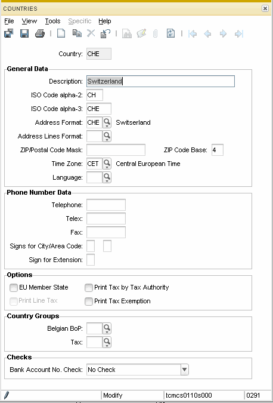273x403 pixels.
Task: Create a new record with blank page icon
Action: click(61, 33)
